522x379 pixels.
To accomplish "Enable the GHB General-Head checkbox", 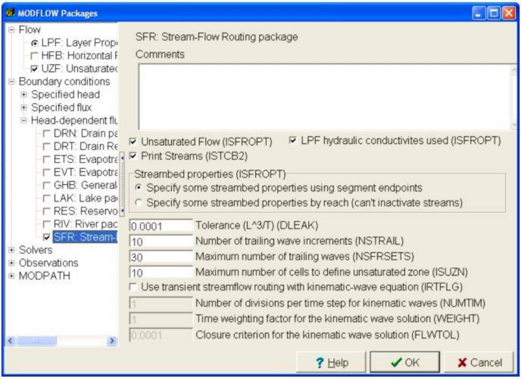I will (x=47, y=185).
